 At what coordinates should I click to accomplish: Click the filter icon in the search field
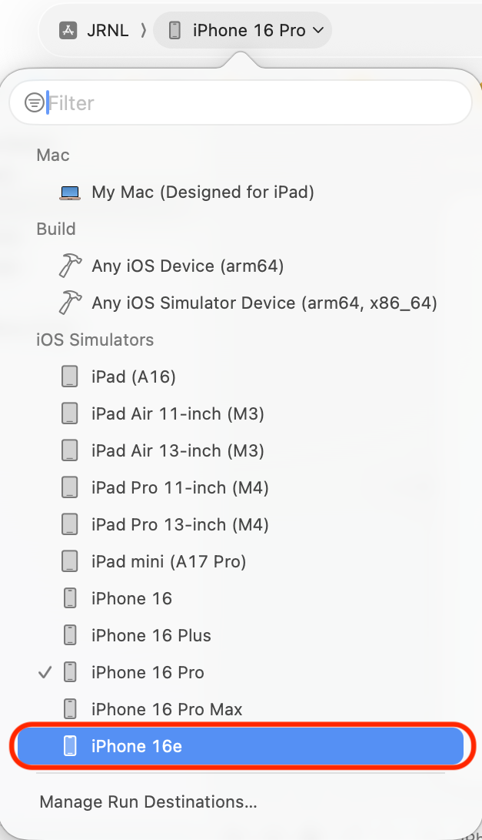[34, 101]
